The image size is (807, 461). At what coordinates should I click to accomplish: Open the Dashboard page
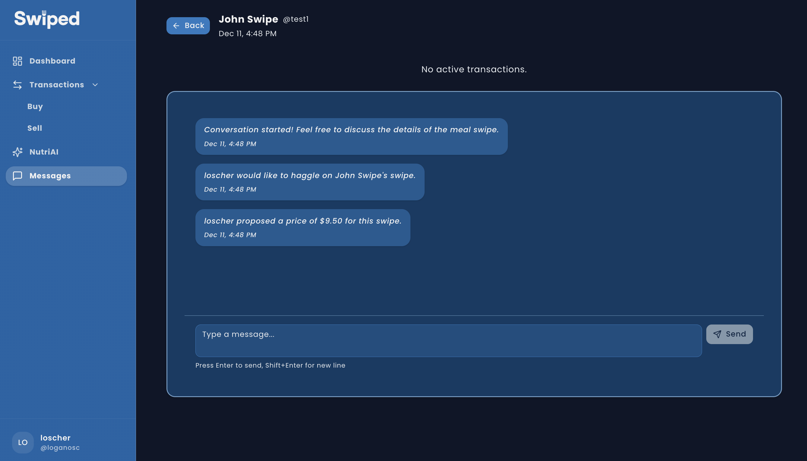pyautogui.click(x=52, y=61)
